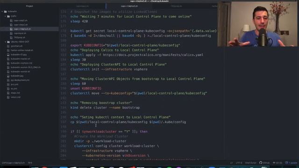Open harbor-online-install.sh from the tree

[22, 50]
